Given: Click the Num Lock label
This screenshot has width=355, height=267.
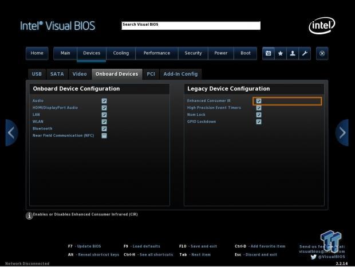Looking at the screenshot, I should click(x=196, y=115).
